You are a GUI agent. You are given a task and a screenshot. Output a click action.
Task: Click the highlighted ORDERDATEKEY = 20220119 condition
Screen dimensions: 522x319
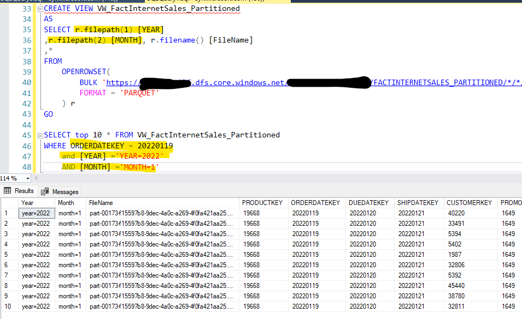click(121, 146)
